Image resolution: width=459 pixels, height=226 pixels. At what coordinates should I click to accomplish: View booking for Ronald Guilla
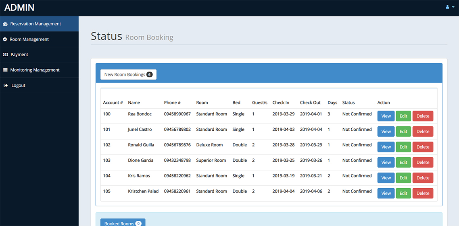point(386,147)
